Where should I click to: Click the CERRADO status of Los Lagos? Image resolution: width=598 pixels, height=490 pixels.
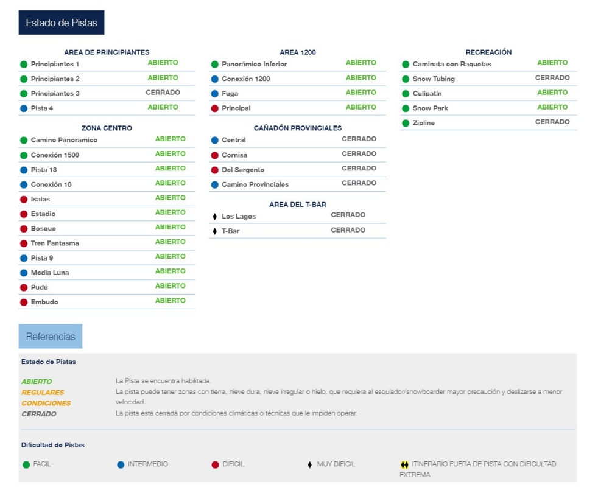click(x=348, y=215)
